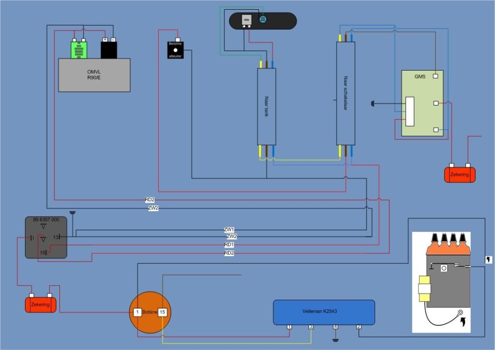Click the minus terminal on the black component
Viewport: 495px width, 350px height.
[x=113, y=40]
